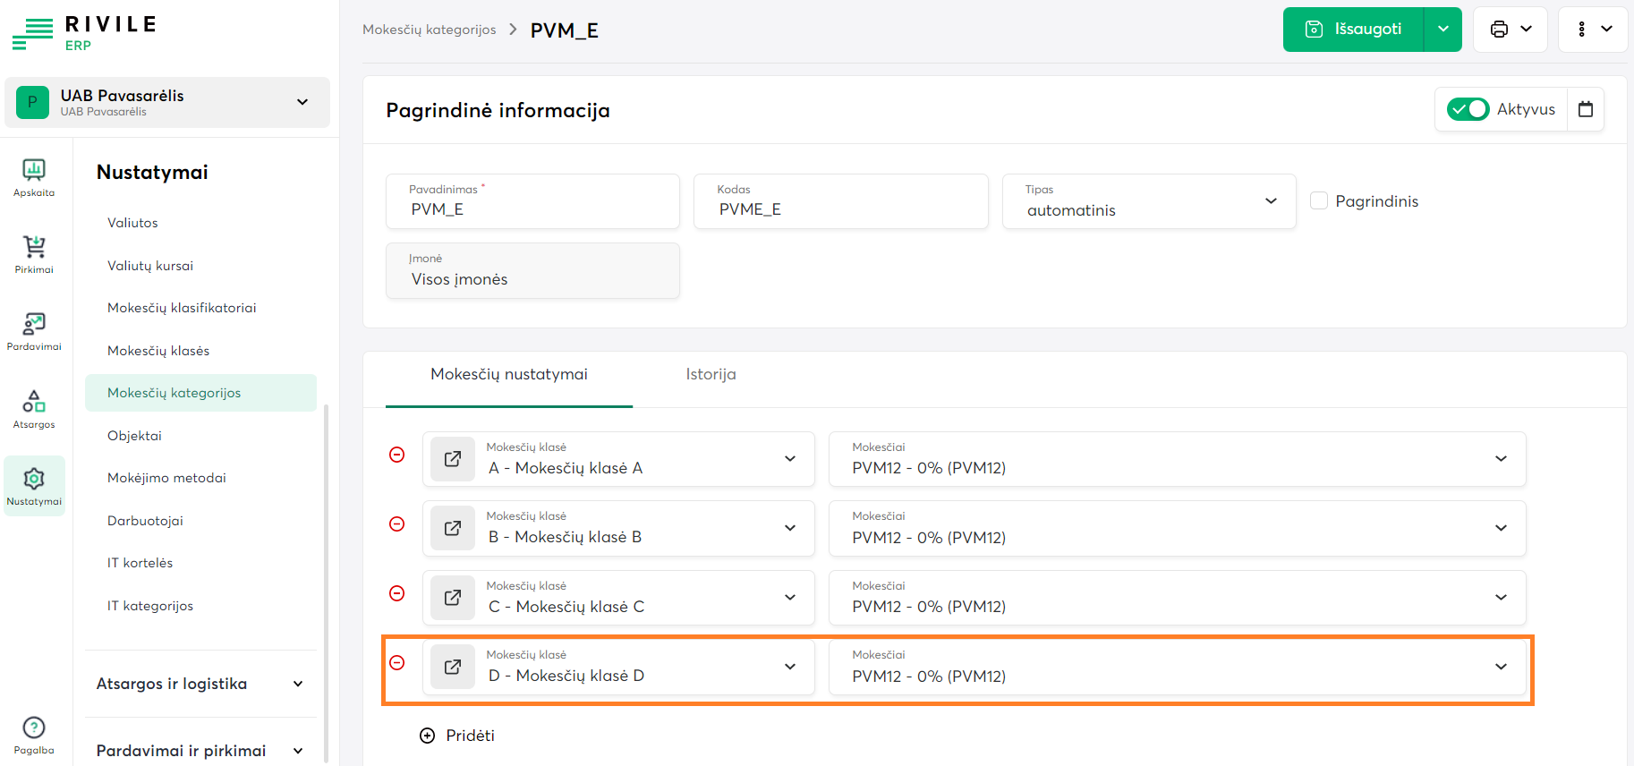Select Mokesčių klasės in settings menu
1634x766 pixels.
(x=158, y=351)
